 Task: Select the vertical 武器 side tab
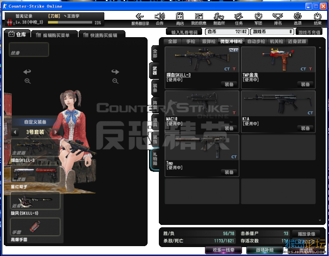coord(155,71)
